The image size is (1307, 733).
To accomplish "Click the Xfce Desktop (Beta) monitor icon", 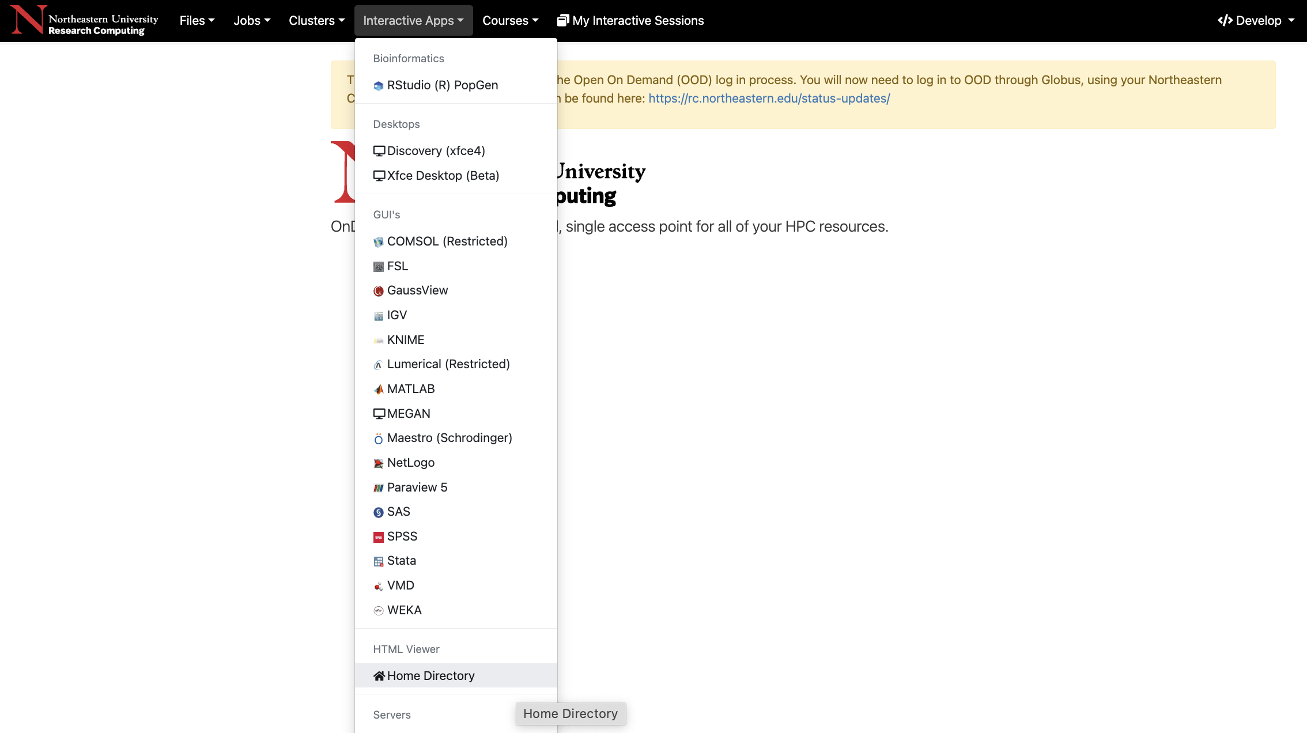I will [379, 176].
